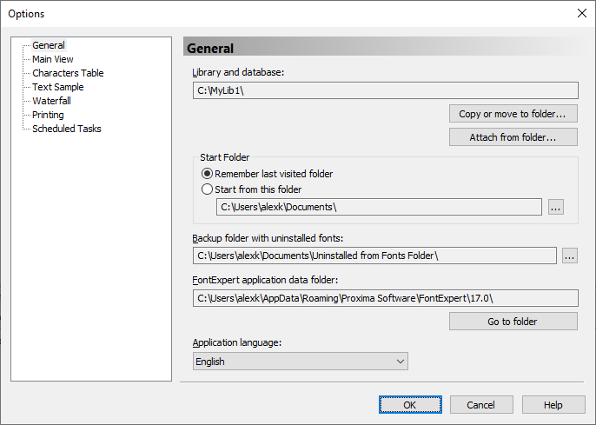596x425 pixels.
Task: Close the Options dialog with X
Action: pyautogui.click(x=581, y=13)
